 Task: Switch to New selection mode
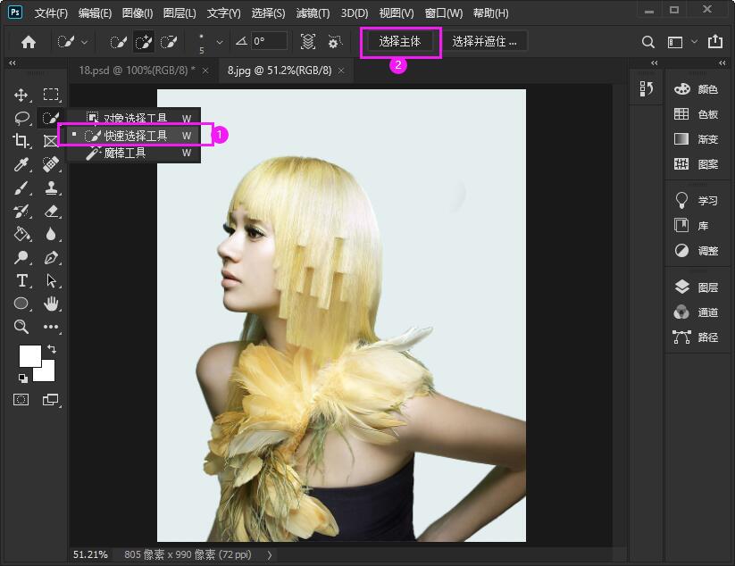(118, 42)
